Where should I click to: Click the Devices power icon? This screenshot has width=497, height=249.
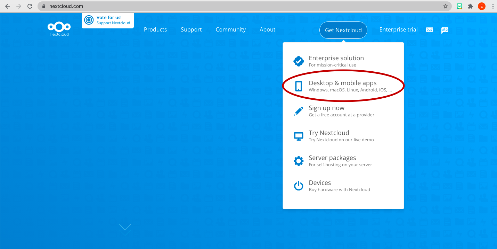tap(298, 186)
